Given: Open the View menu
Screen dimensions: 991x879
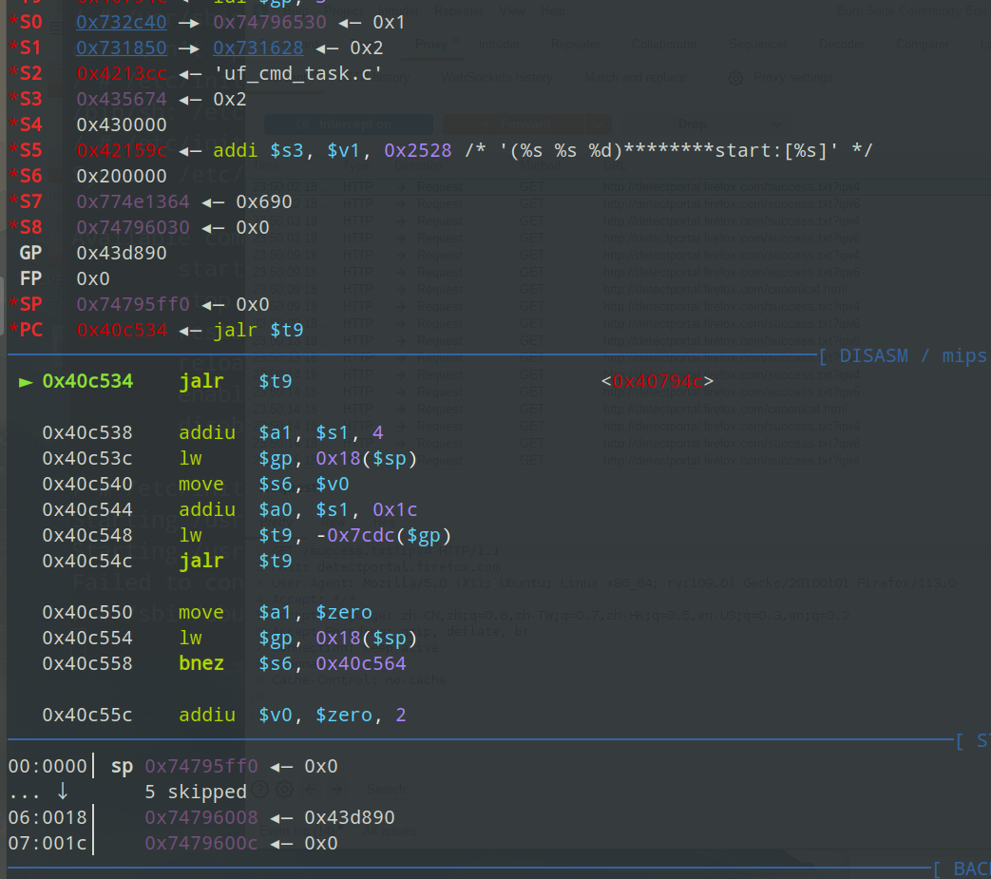Looking at the screenshot, I should pos(512,11).
